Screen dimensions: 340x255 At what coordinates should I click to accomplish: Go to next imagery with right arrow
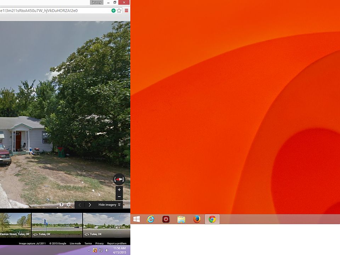[90, 205]
